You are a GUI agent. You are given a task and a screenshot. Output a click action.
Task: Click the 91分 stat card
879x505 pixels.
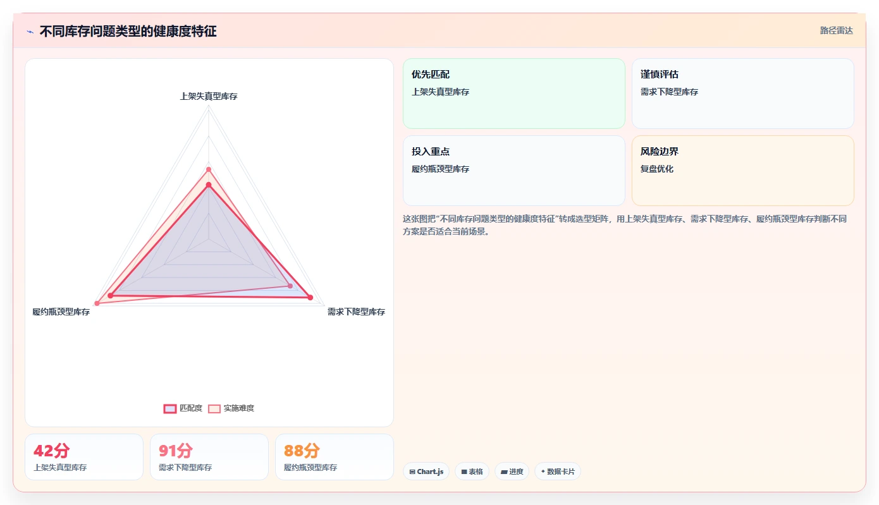point(209,457)
